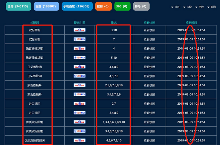The height and width of the screenshot is (145, 220).
Task: Select rank cell "4,5,7,8"
Action: [114, 76]
